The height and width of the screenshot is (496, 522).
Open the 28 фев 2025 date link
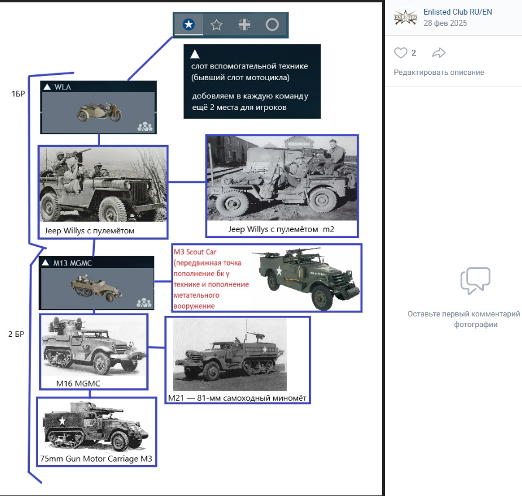[445, 23]
